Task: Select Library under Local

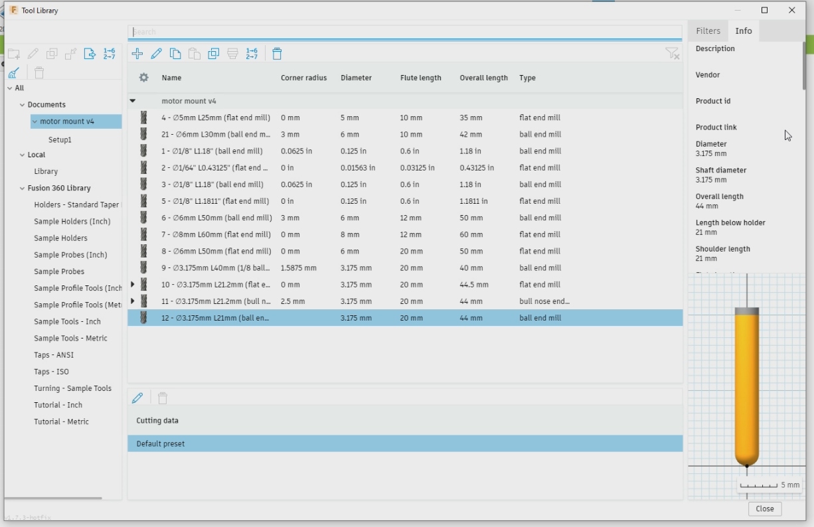Action: 46,171
